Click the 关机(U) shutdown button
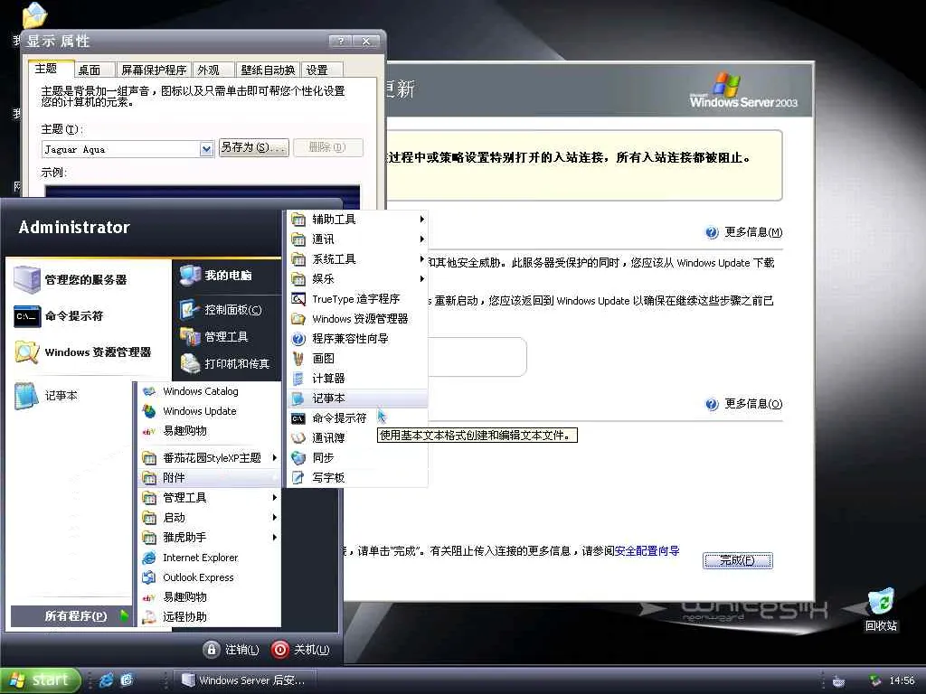This screenshot has width=926, height=694. [300, 650]
